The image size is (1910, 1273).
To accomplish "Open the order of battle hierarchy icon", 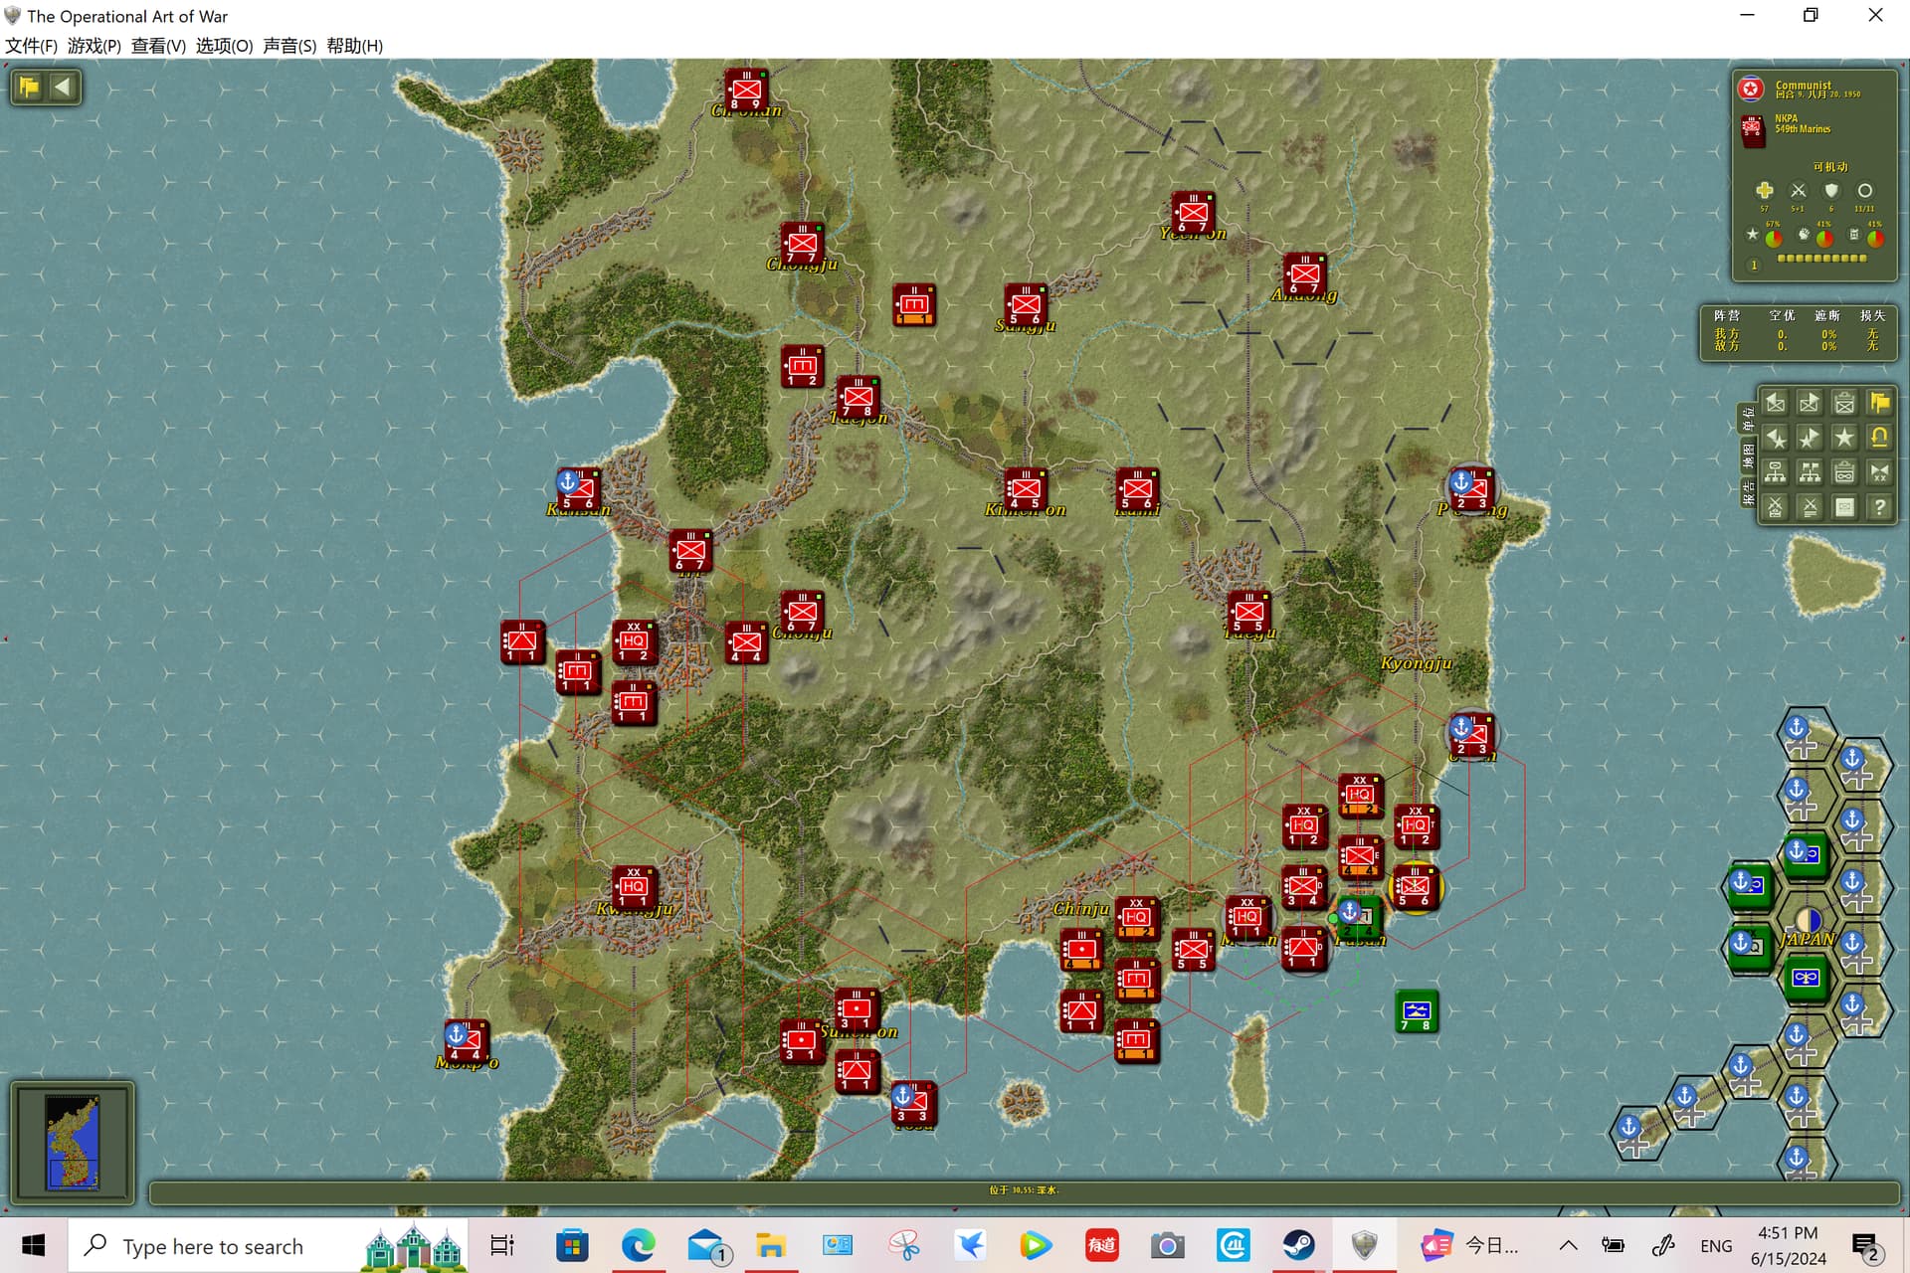I will click(x=1776, y=472).
